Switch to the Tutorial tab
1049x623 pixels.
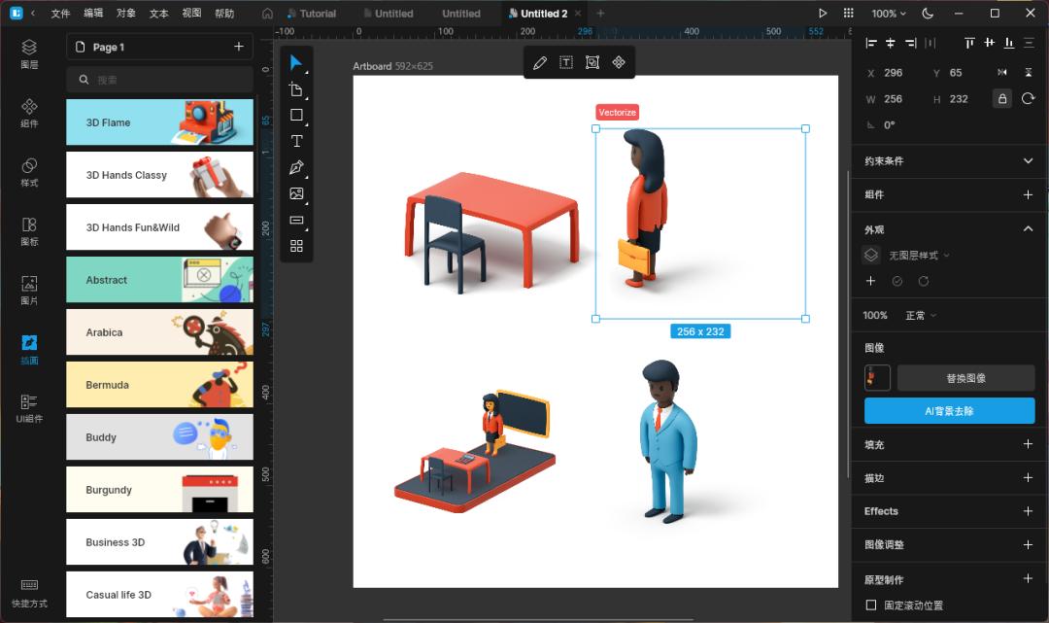pos(312,14)
